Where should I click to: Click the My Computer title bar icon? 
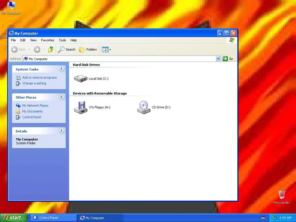pyautogui.click(x=11, y=33)
